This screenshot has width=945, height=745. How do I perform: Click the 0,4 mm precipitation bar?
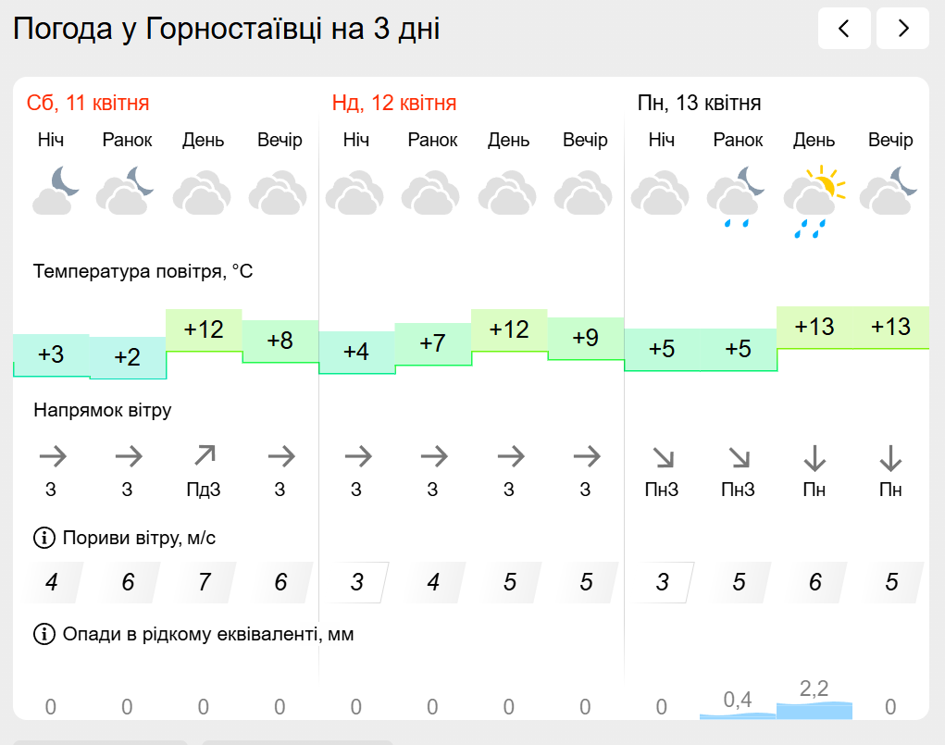(x=738, y=714)
